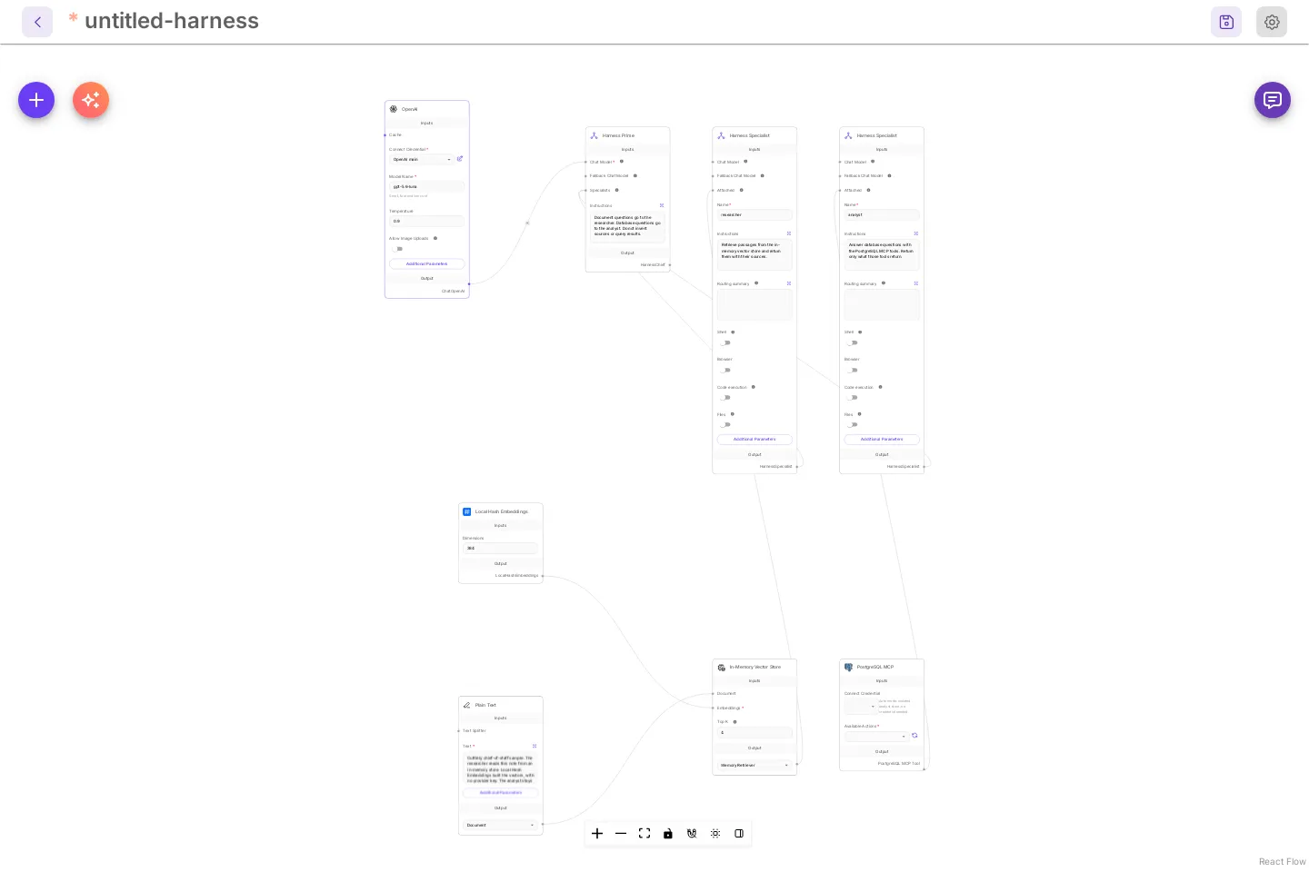This screenshot has height=872, width=1309.
Task: Click the LocalHash Embeddings Dimensions field
Action: point(500,548)
